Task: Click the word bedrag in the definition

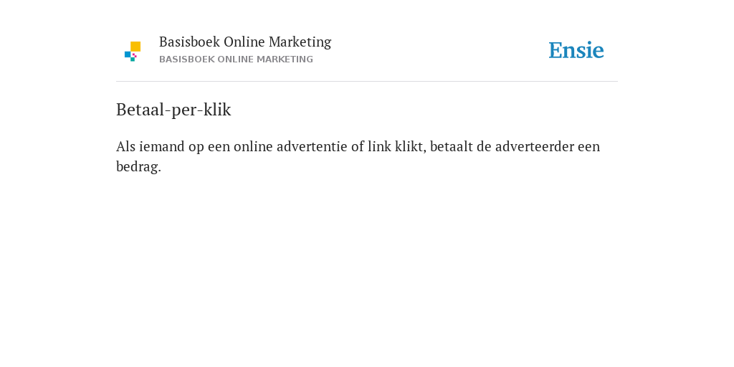Action: 137,166
